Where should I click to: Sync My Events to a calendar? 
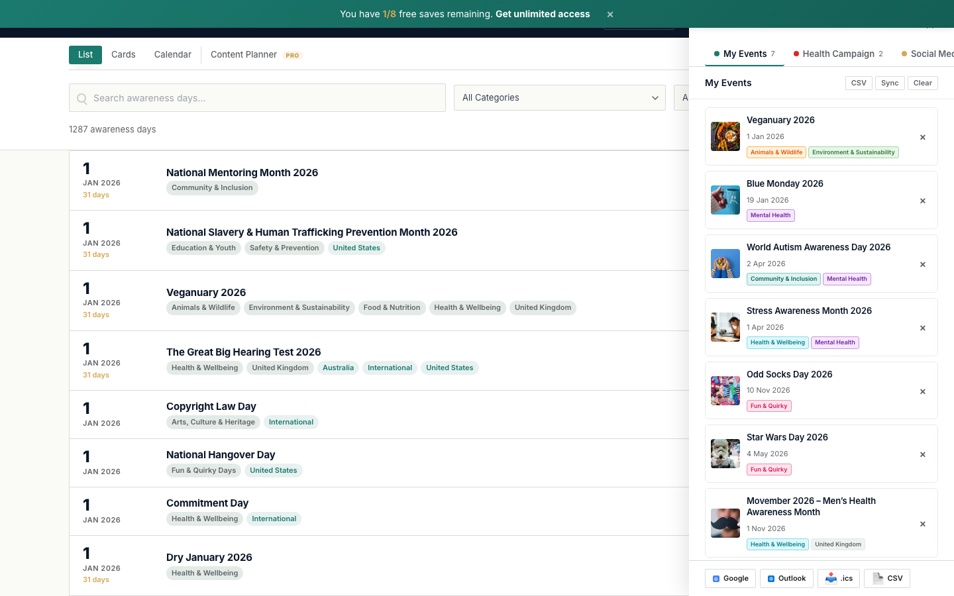click(890, 83)
